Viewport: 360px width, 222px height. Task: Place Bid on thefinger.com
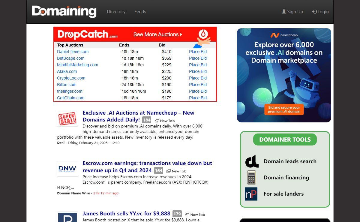pyautogui.click(x=198, y=91)
